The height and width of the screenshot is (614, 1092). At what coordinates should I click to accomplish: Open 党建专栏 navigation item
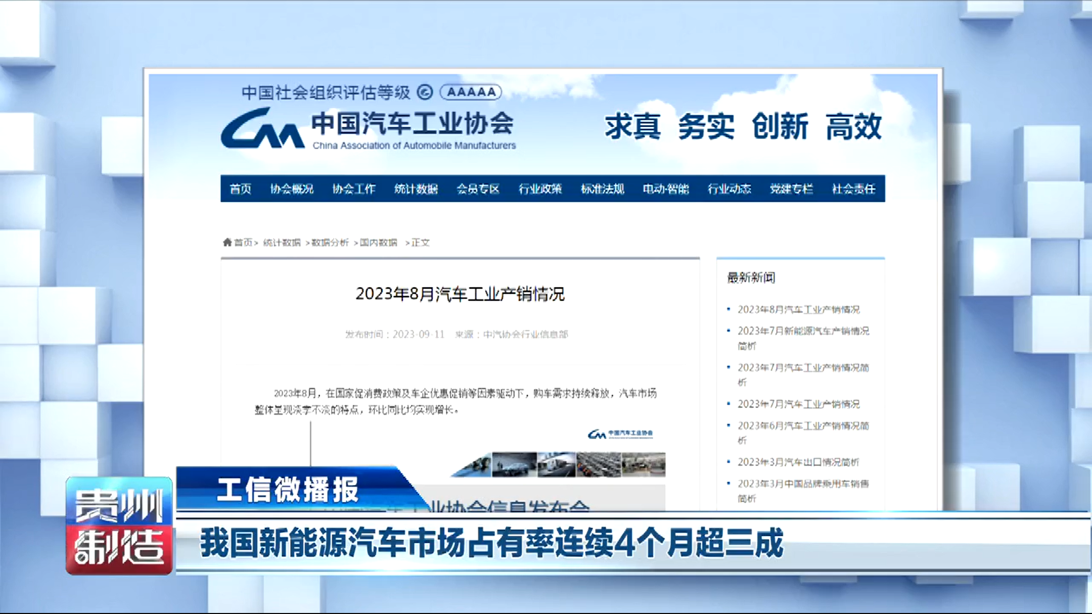(791, 189)
